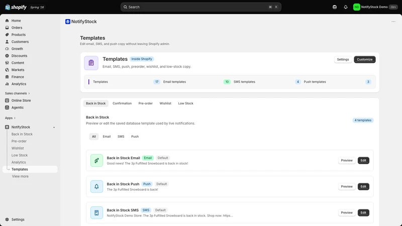
Task: Click the Markets globe icon
Action: (7, 70)
